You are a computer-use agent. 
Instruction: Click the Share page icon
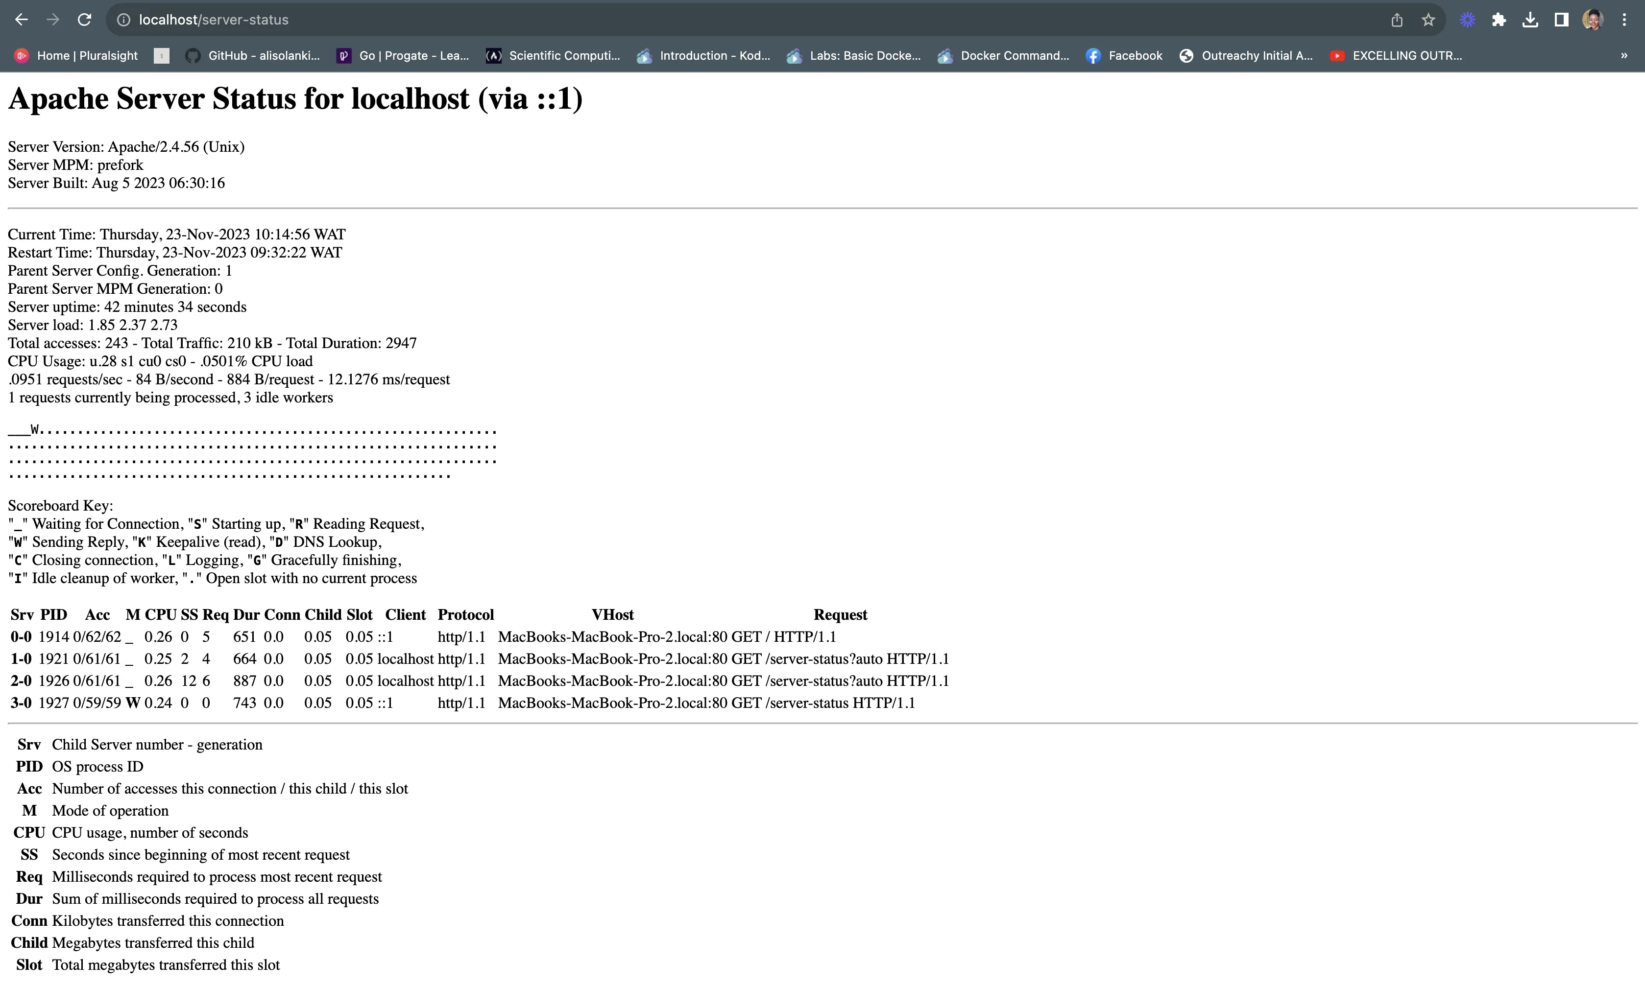pyautogui.click(x=1397, y=20)
